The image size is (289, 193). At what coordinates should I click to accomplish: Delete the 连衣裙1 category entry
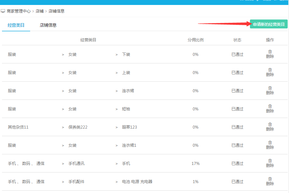coord(270,143)
